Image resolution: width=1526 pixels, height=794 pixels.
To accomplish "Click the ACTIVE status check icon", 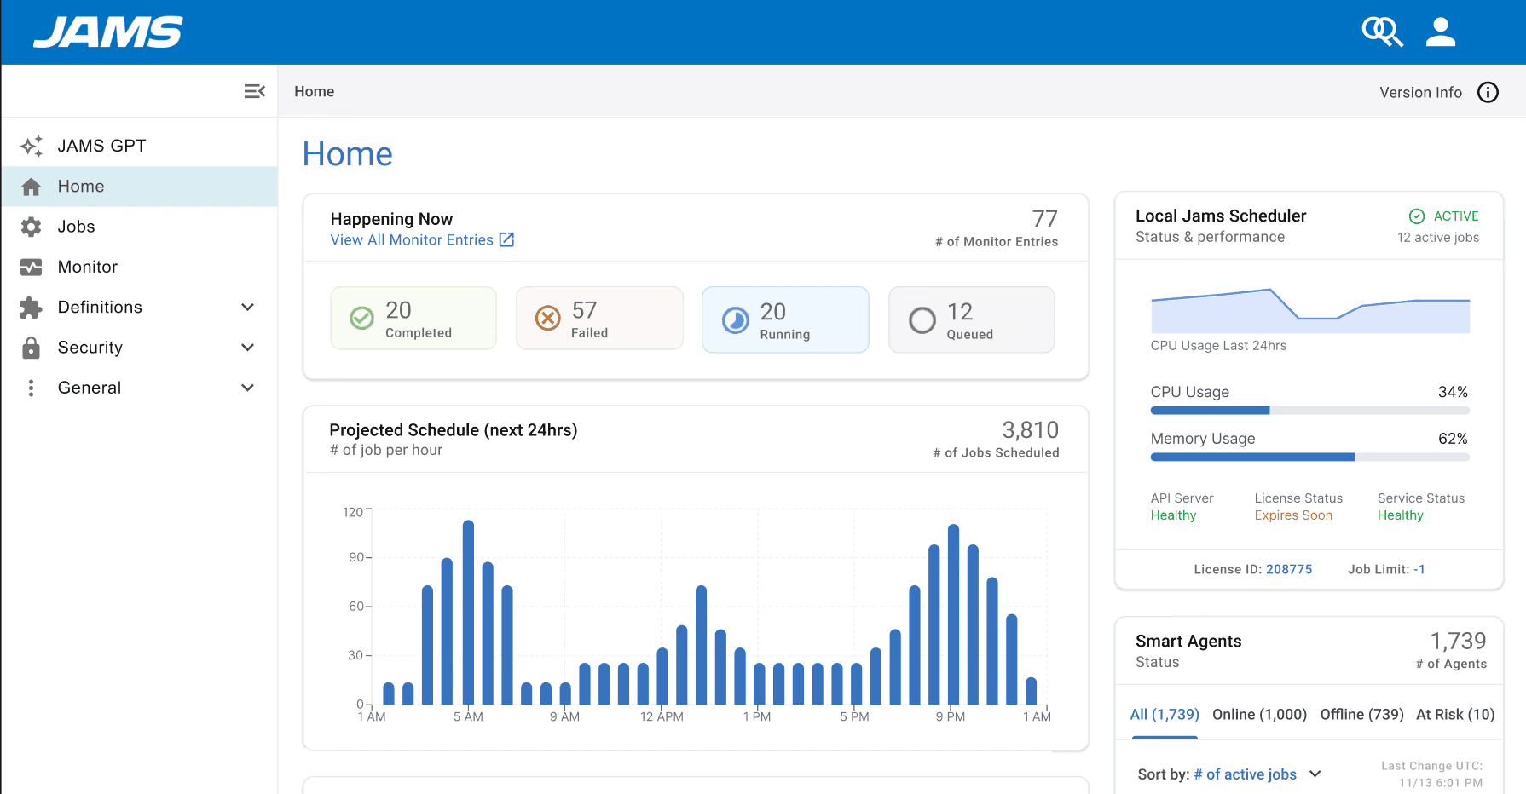I will click(1417, 216).
